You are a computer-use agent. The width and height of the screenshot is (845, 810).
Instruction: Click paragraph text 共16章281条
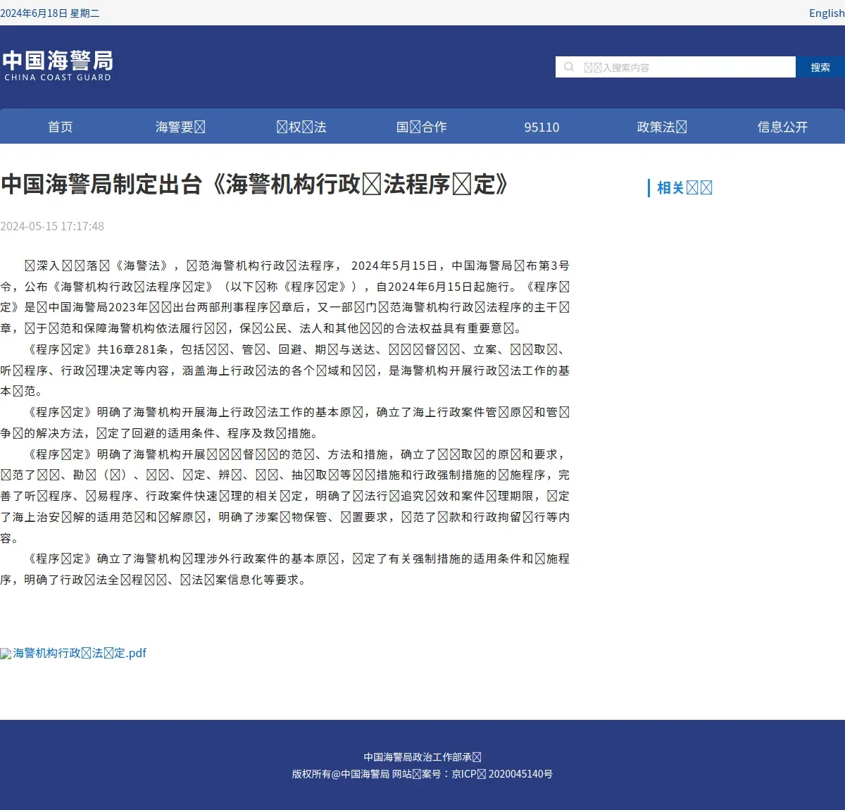click(x=136, y=349)
